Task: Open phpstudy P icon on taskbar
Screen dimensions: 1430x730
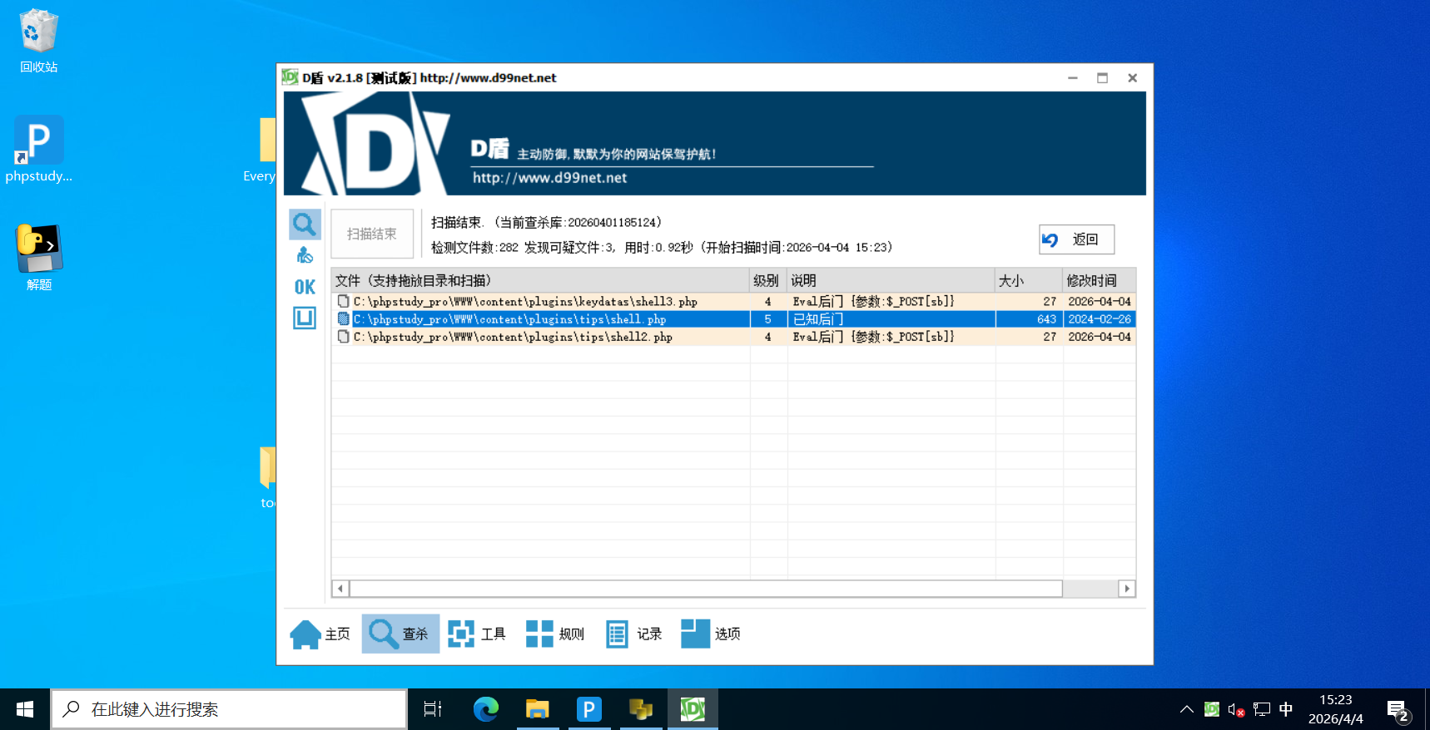Action: 589,709
